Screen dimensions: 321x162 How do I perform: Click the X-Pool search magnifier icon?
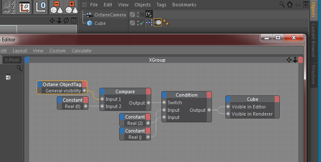tap(19, 68)
